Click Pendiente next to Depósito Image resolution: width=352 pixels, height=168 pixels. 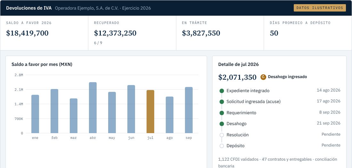coord(331,145)
